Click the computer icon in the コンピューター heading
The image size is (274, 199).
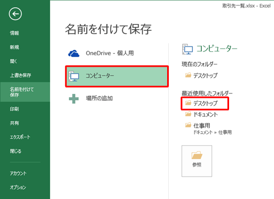(x=187, y=49)
